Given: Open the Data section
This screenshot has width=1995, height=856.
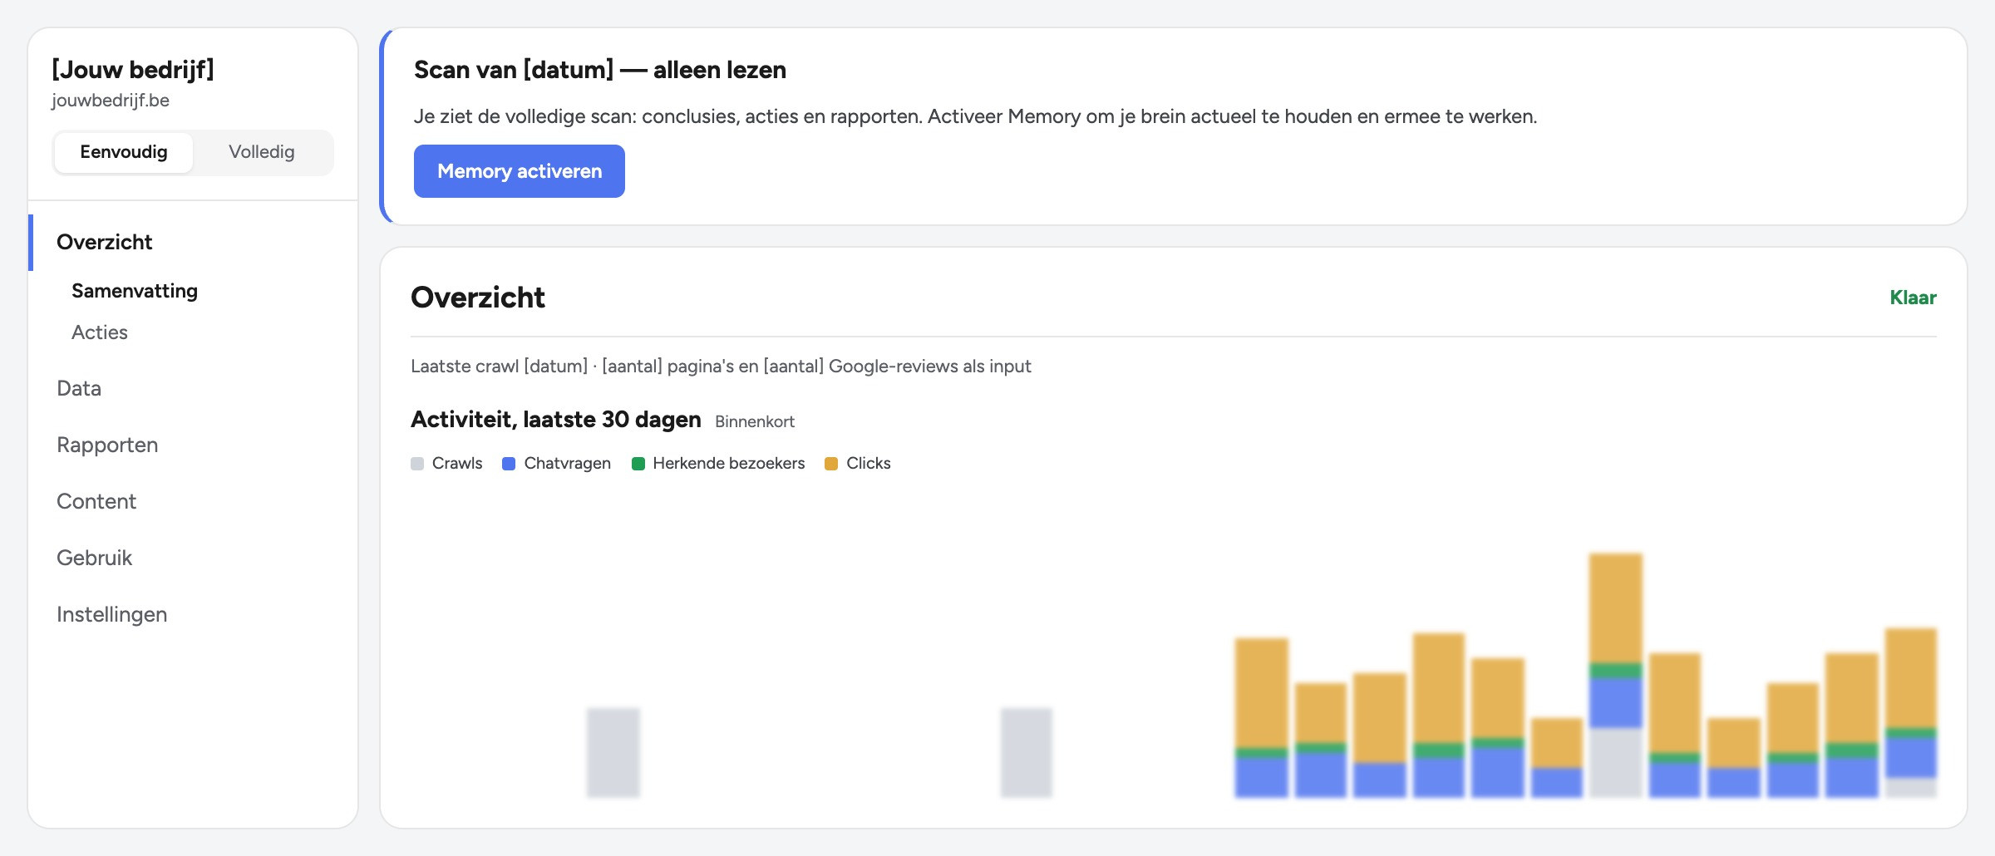Looking at the screenshot, I should [x=79, y=388].
